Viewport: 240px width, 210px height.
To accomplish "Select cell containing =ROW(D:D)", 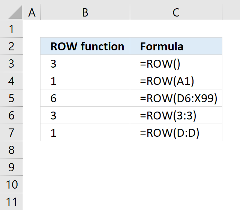I will tap(176, 133).
